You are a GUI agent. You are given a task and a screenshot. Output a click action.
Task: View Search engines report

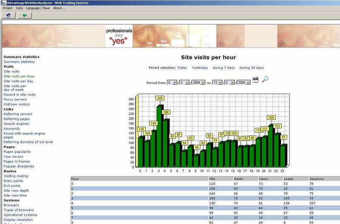tap(16, 124)
